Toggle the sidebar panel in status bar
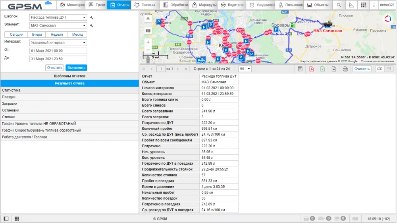 coord(6,219)
